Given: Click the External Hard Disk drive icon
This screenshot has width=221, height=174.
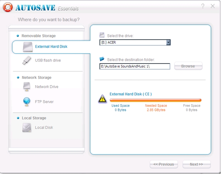Looking at the screenshot, I should click(28, 47).
